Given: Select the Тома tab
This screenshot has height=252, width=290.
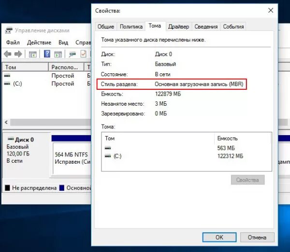Looking at the screenshot, I should (155, 26).
